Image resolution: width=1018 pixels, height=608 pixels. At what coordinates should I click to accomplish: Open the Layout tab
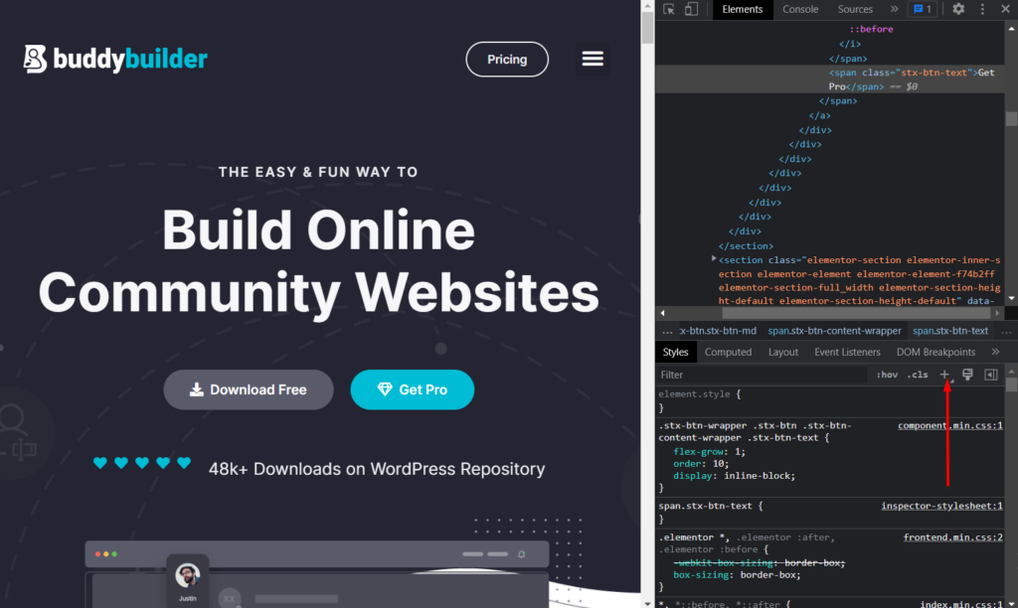point(783,352)
